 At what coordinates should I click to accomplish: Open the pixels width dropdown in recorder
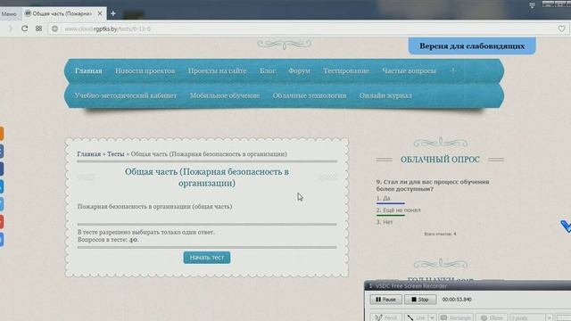(550, 317)
